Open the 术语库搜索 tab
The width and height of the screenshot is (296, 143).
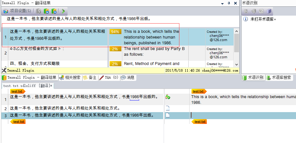tap(278, 77)
